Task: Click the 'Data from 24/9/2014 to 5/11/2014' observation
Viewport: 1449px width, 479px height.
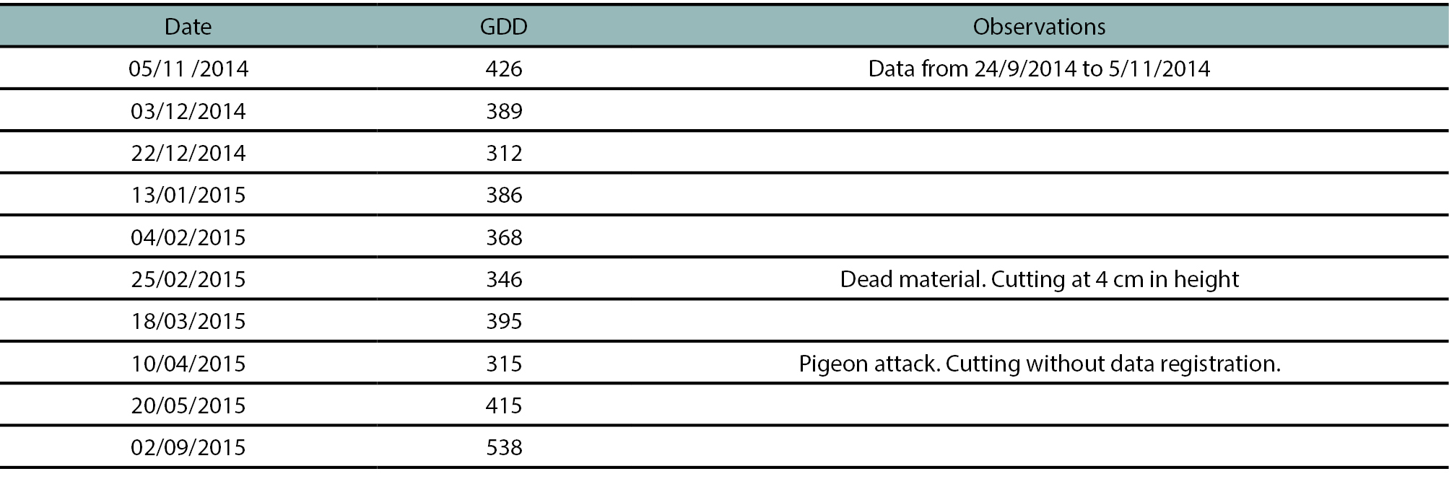Action: (x=1038, y=69)
